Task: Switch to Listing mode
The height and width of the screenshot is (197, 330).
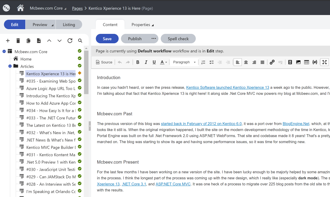Action: coord(69,25)
